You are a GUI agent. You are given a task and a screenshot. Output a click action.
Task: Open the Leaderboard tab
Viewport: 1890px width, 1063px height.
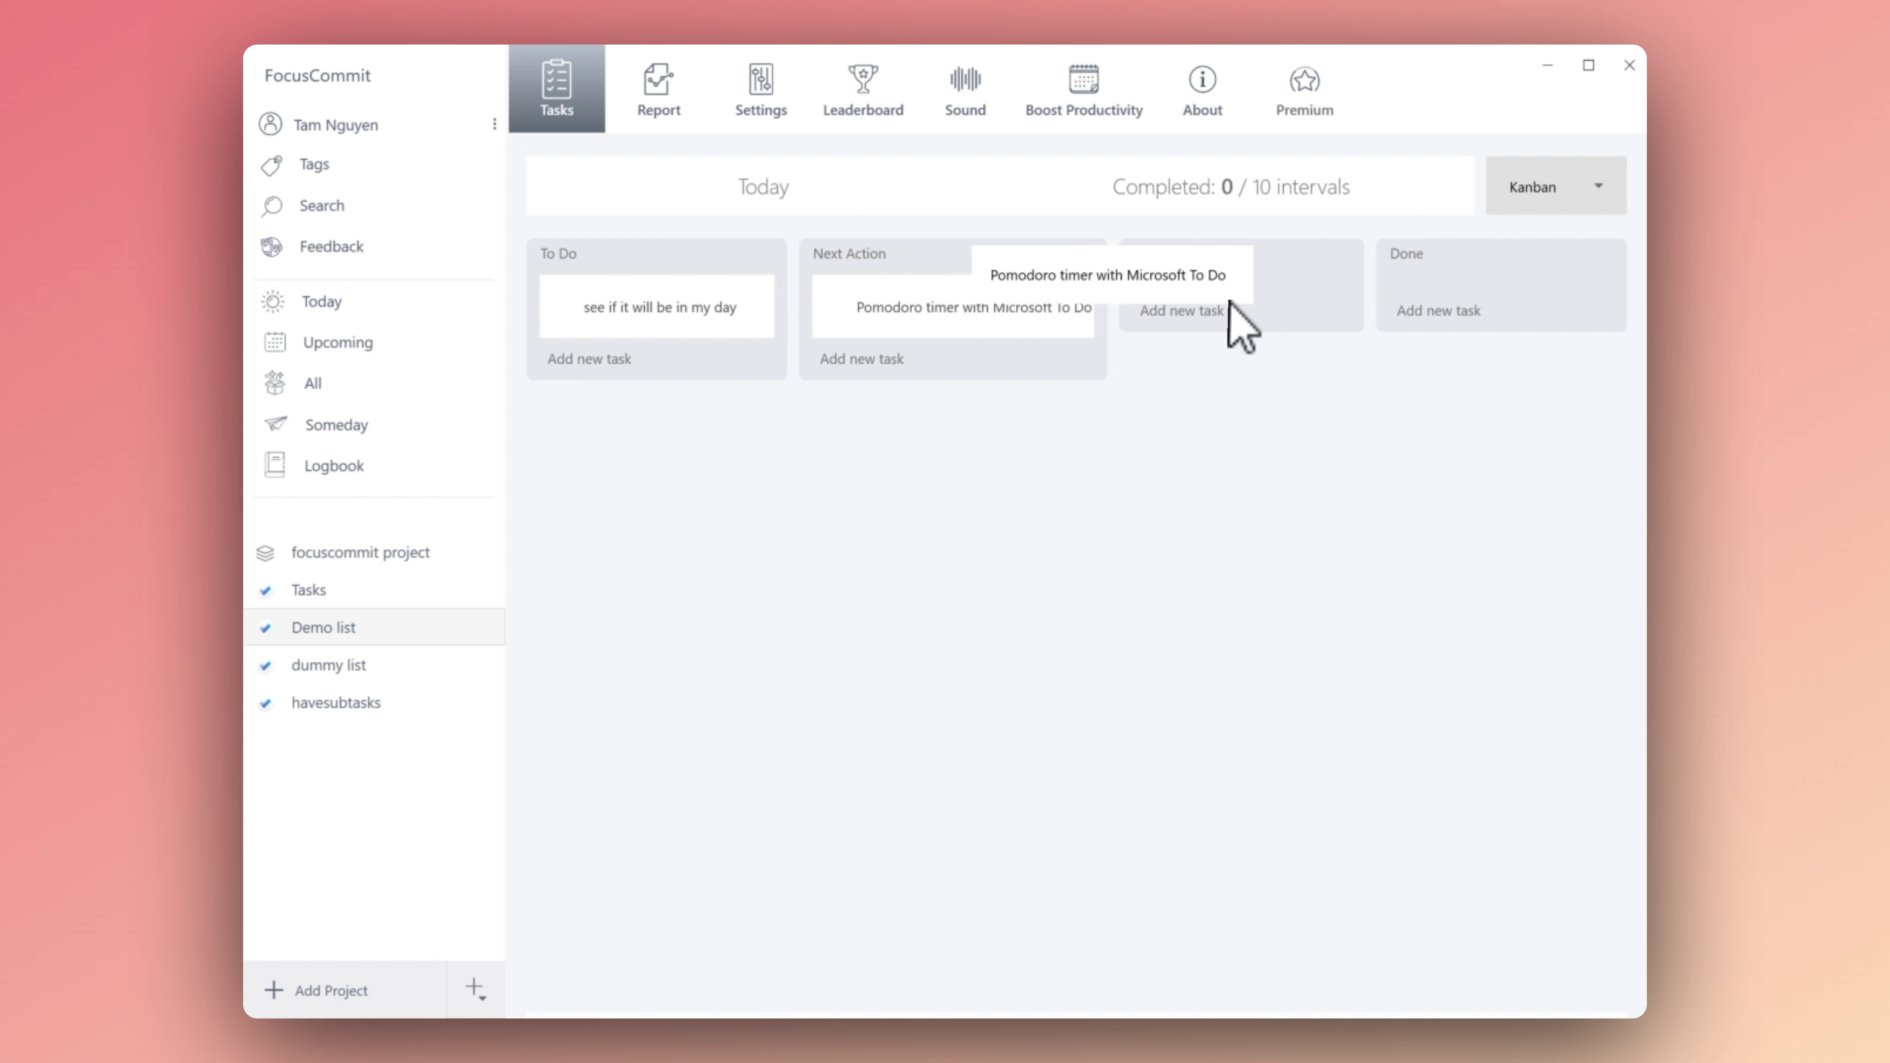(863, 89)
